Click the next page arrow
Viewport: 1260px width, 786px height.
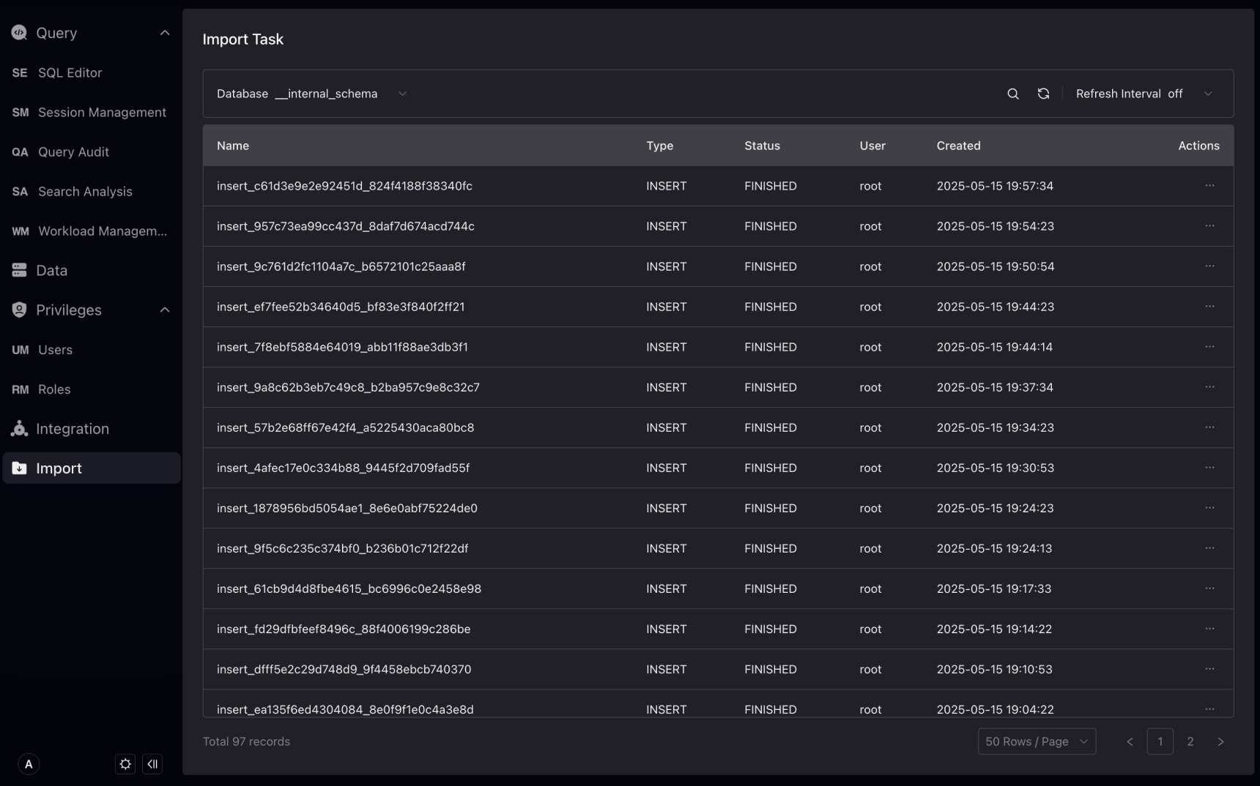1221,741
